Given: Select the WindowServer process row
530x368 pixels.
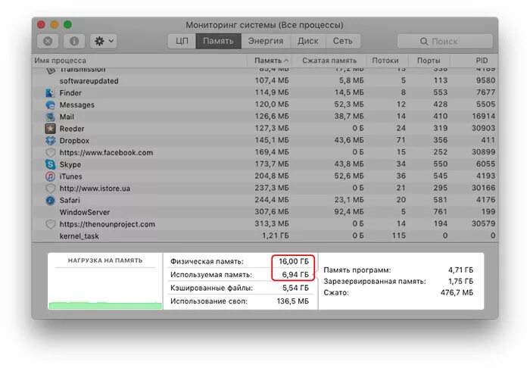Looking at the screenshot, I should [265, 212].
